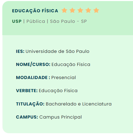This screenshot has width=133, height=135.
Task: Click the second rating star
Action: click(72, 10)
